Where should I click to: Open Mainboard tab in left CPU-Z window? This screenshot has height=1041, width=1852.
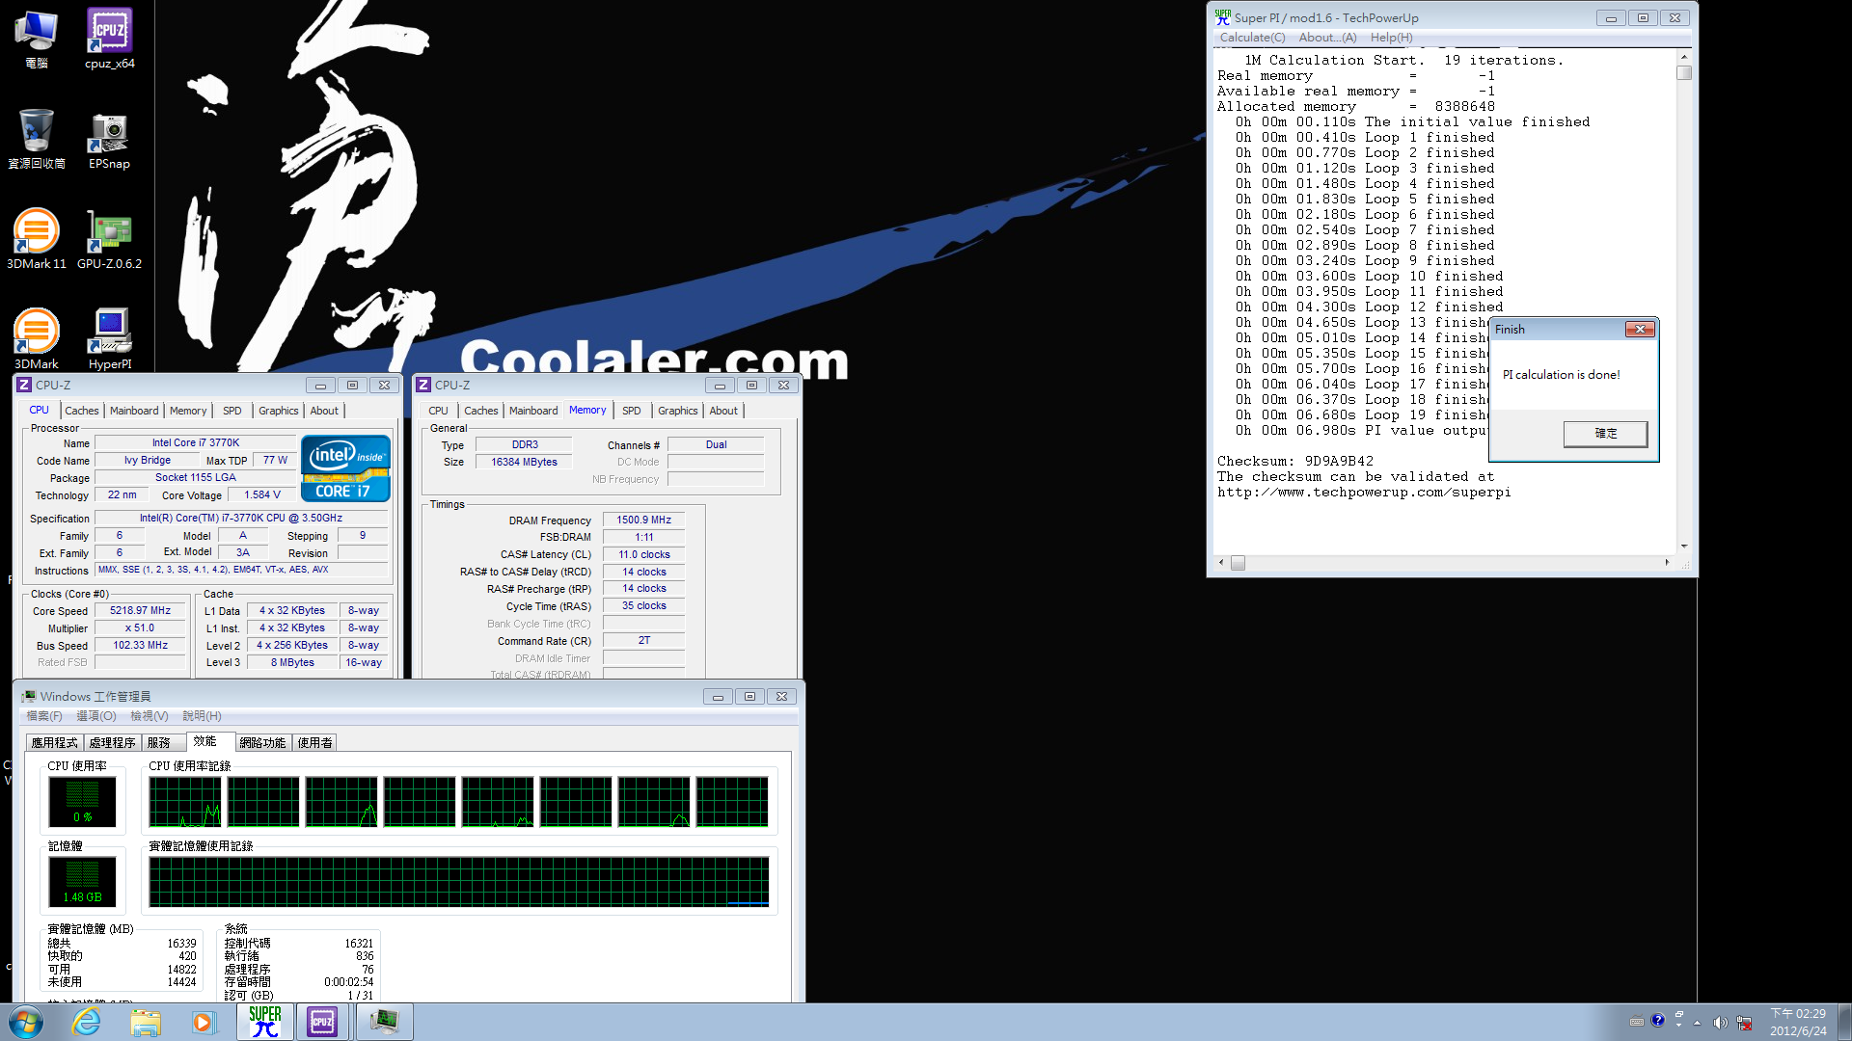tap(134, 411)
